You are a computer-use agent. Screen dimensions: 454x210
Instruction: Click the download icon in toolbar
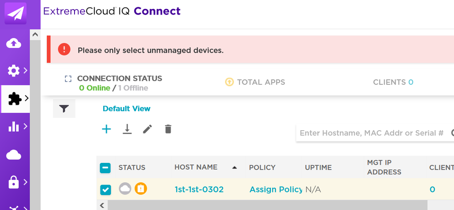point(127,129)
